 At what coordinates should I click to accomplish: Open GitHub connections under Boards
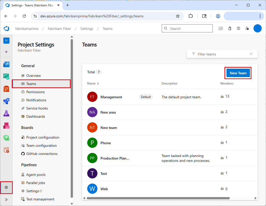pyautogui.click(x=42, y=154)
